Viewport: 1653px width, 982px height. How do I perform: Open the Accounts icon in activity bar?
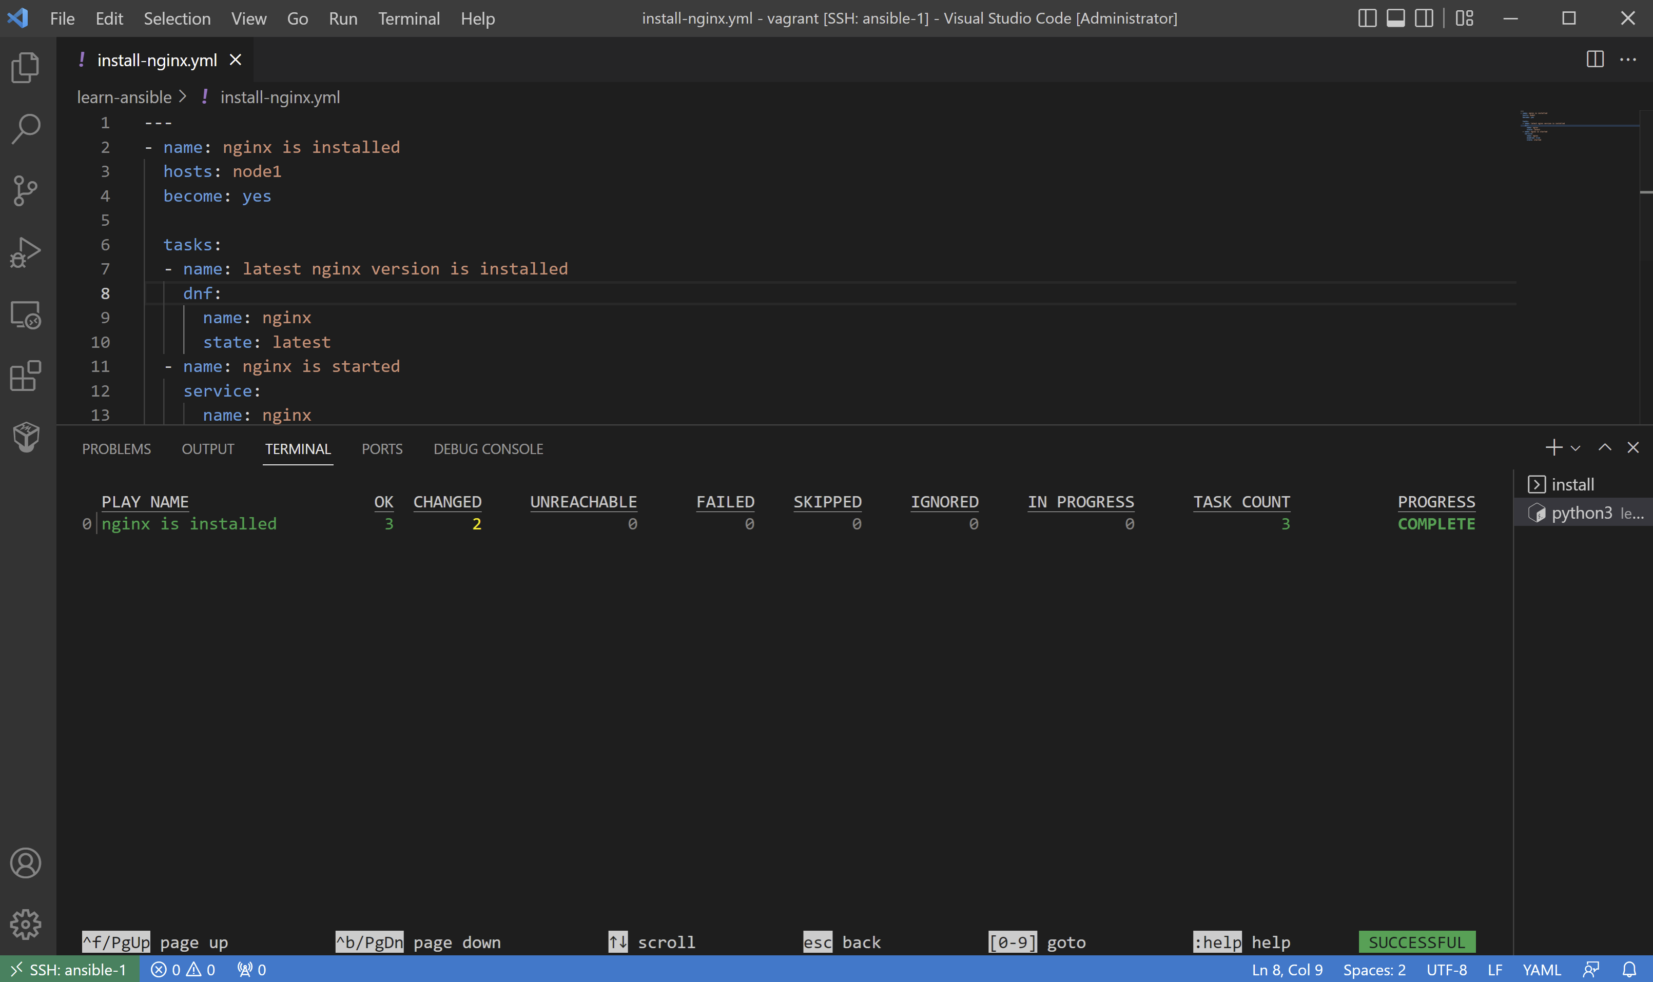click(x=25, y=863)
